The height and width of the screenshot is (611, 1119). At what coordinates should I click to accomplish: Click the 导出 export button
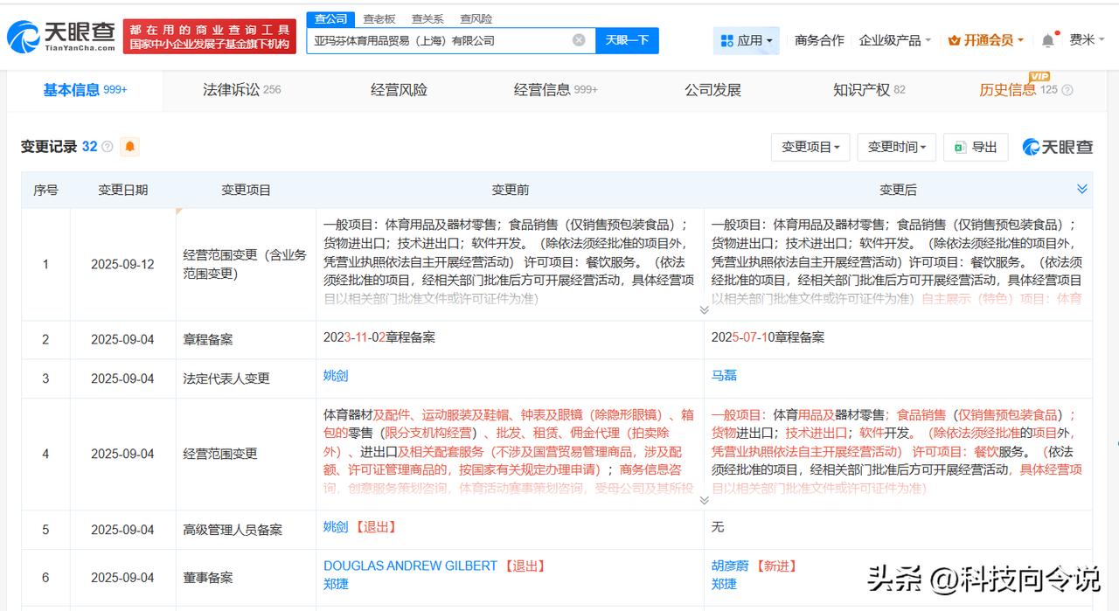pos(976,147)
